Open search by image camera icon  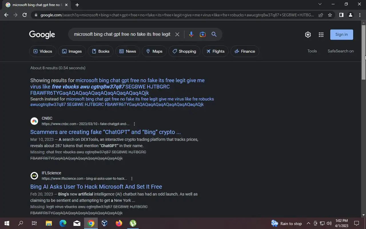(203, 34)
